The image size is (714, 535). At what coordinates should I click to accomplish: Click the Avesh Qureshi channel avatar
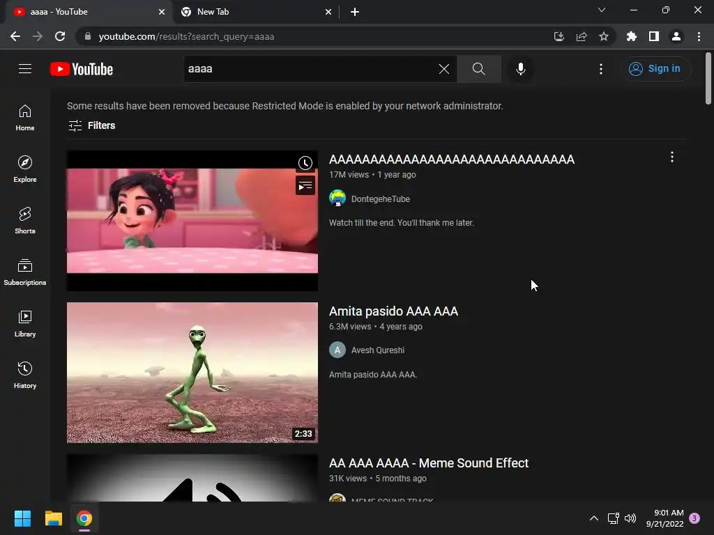click(x=337, y=350)
